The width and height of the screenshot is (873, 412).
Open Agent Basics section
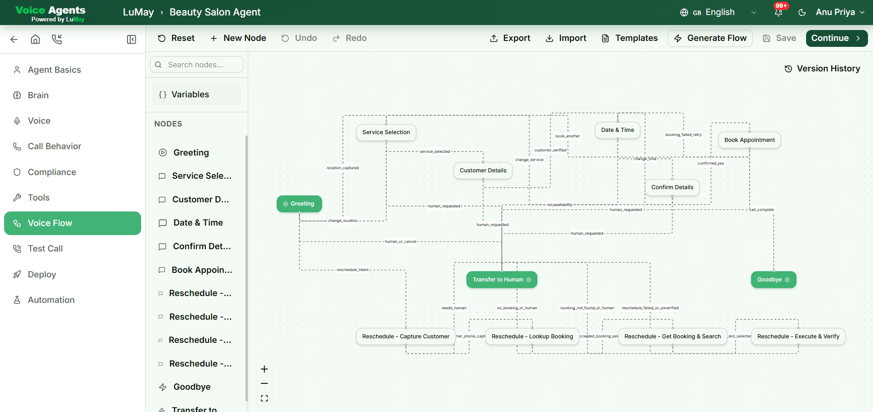pos(73,70)
